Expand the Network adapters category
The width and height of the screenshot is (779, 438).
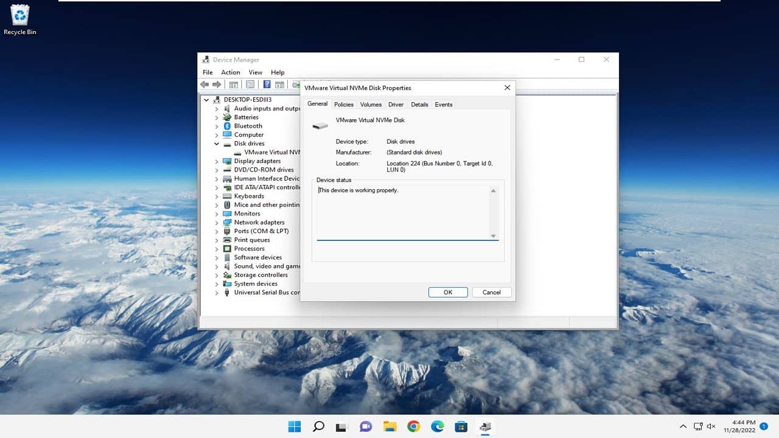pyautogui.click(x=217, y=223)
